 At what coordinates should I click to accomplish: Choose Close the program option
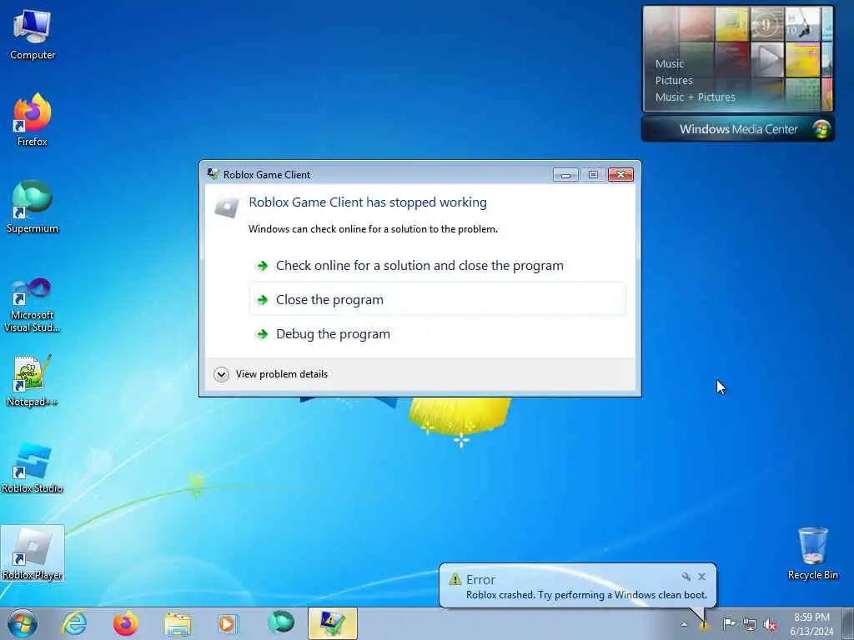click(x=437, y=299)
